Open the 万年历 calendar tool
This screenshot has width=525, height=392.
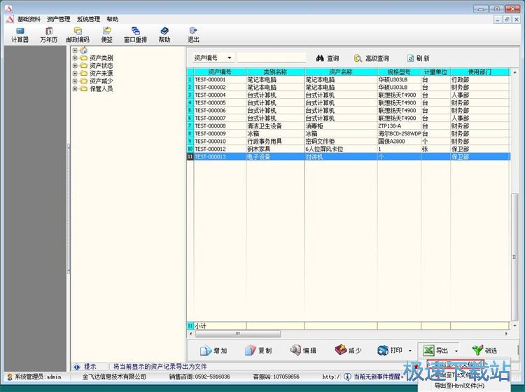pyautogui.click(x=49, y=35)
